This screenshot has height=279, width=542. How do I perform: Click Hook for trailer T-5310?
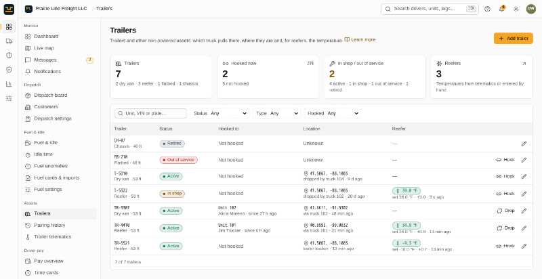click(x=505, y=177)
